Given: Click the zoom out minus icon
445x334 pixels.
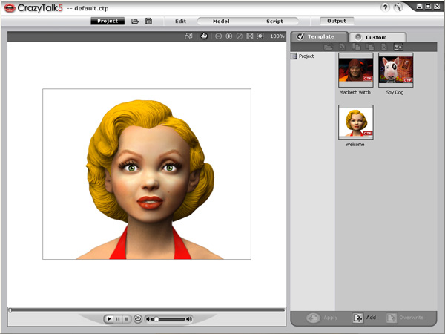Looking at the screenshot, I should [x=219, y=36].
